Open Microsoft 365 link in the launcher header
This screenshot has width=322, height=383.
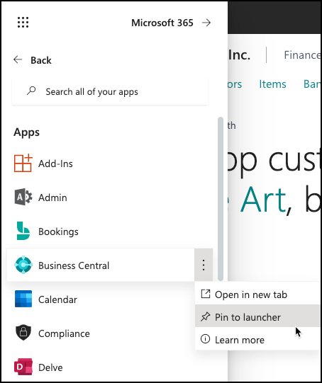point(162,23)
